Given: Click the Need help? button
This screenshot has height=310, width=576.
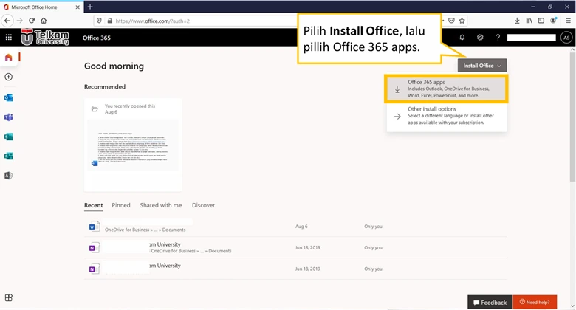Looking at the screenshot, I should click(535, 303).
